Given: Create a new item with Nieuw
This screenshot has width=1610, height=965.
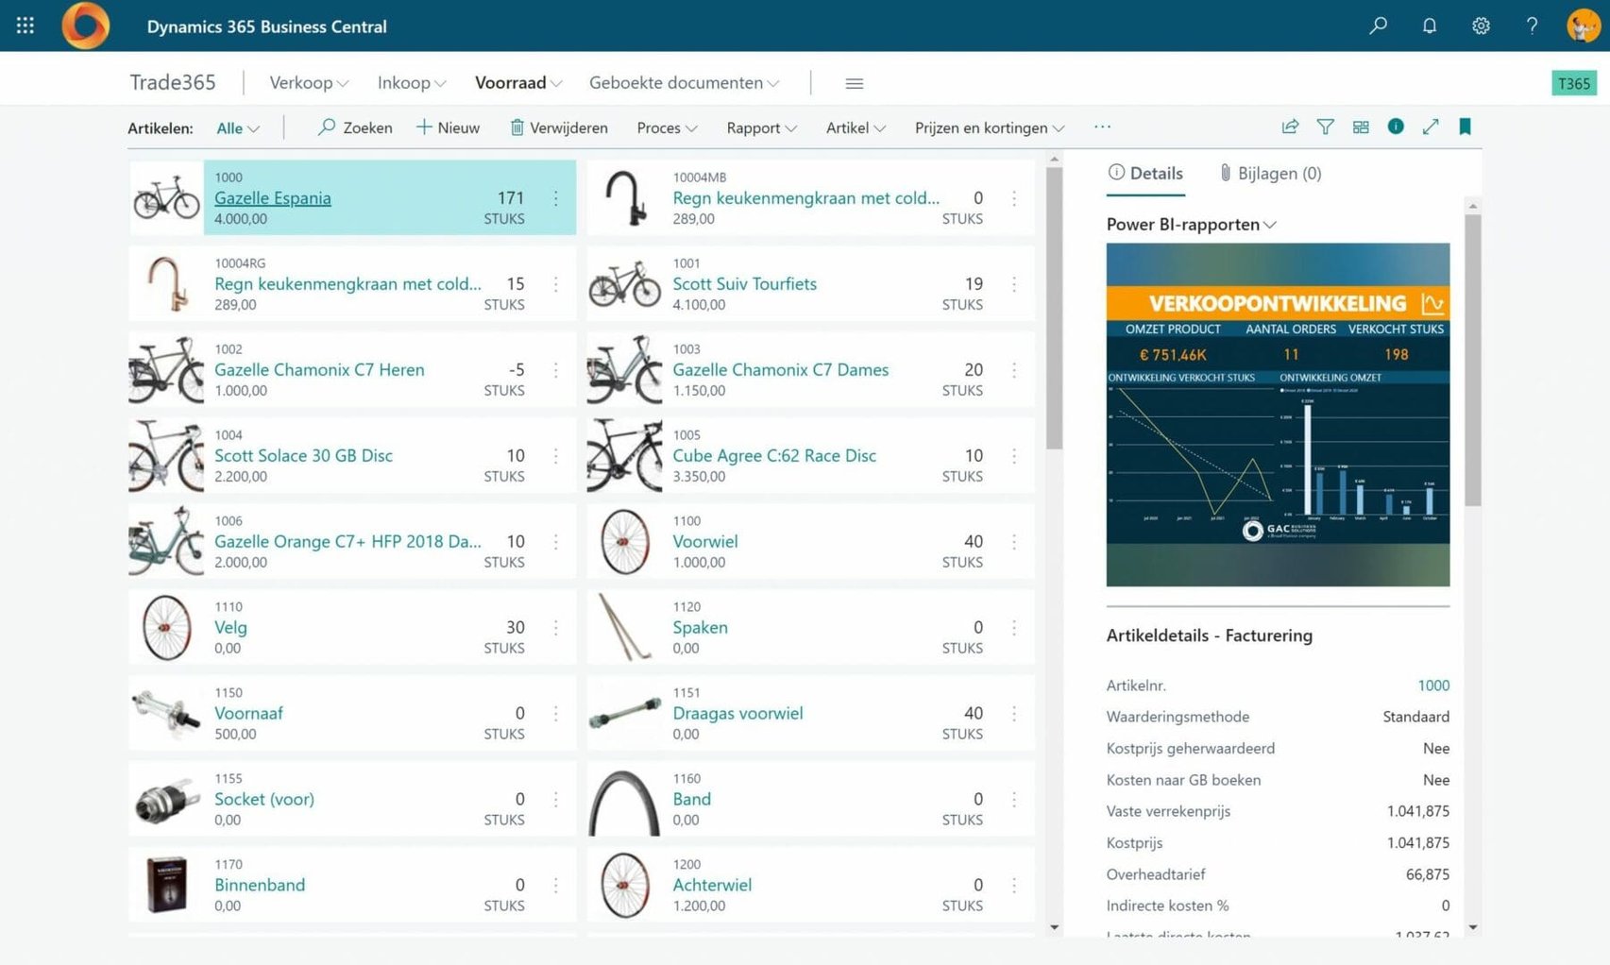Looking at the screenshot, I should pos(448,128).
